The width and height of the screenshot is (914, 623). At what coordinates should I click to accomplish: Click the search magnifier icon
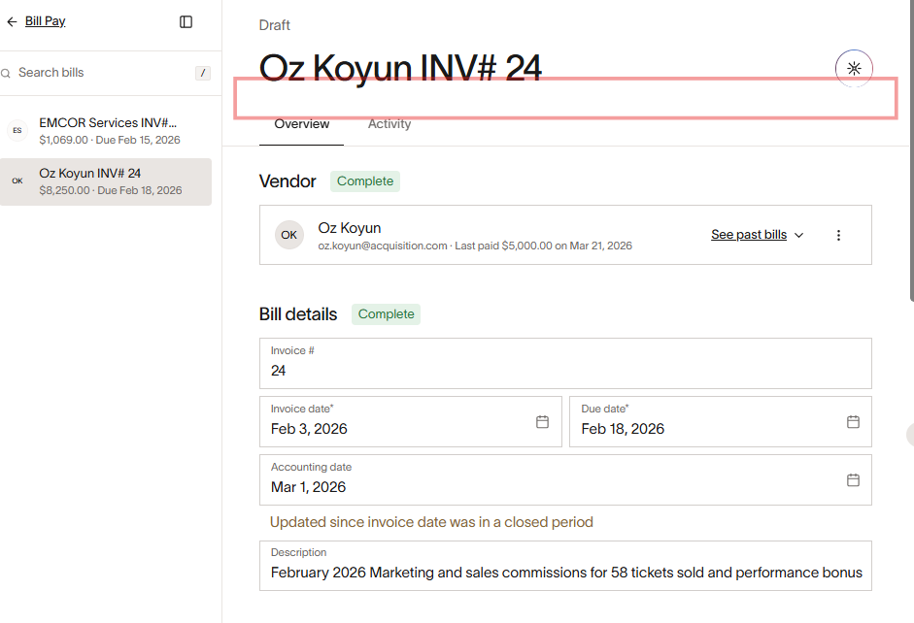point(6,73)
